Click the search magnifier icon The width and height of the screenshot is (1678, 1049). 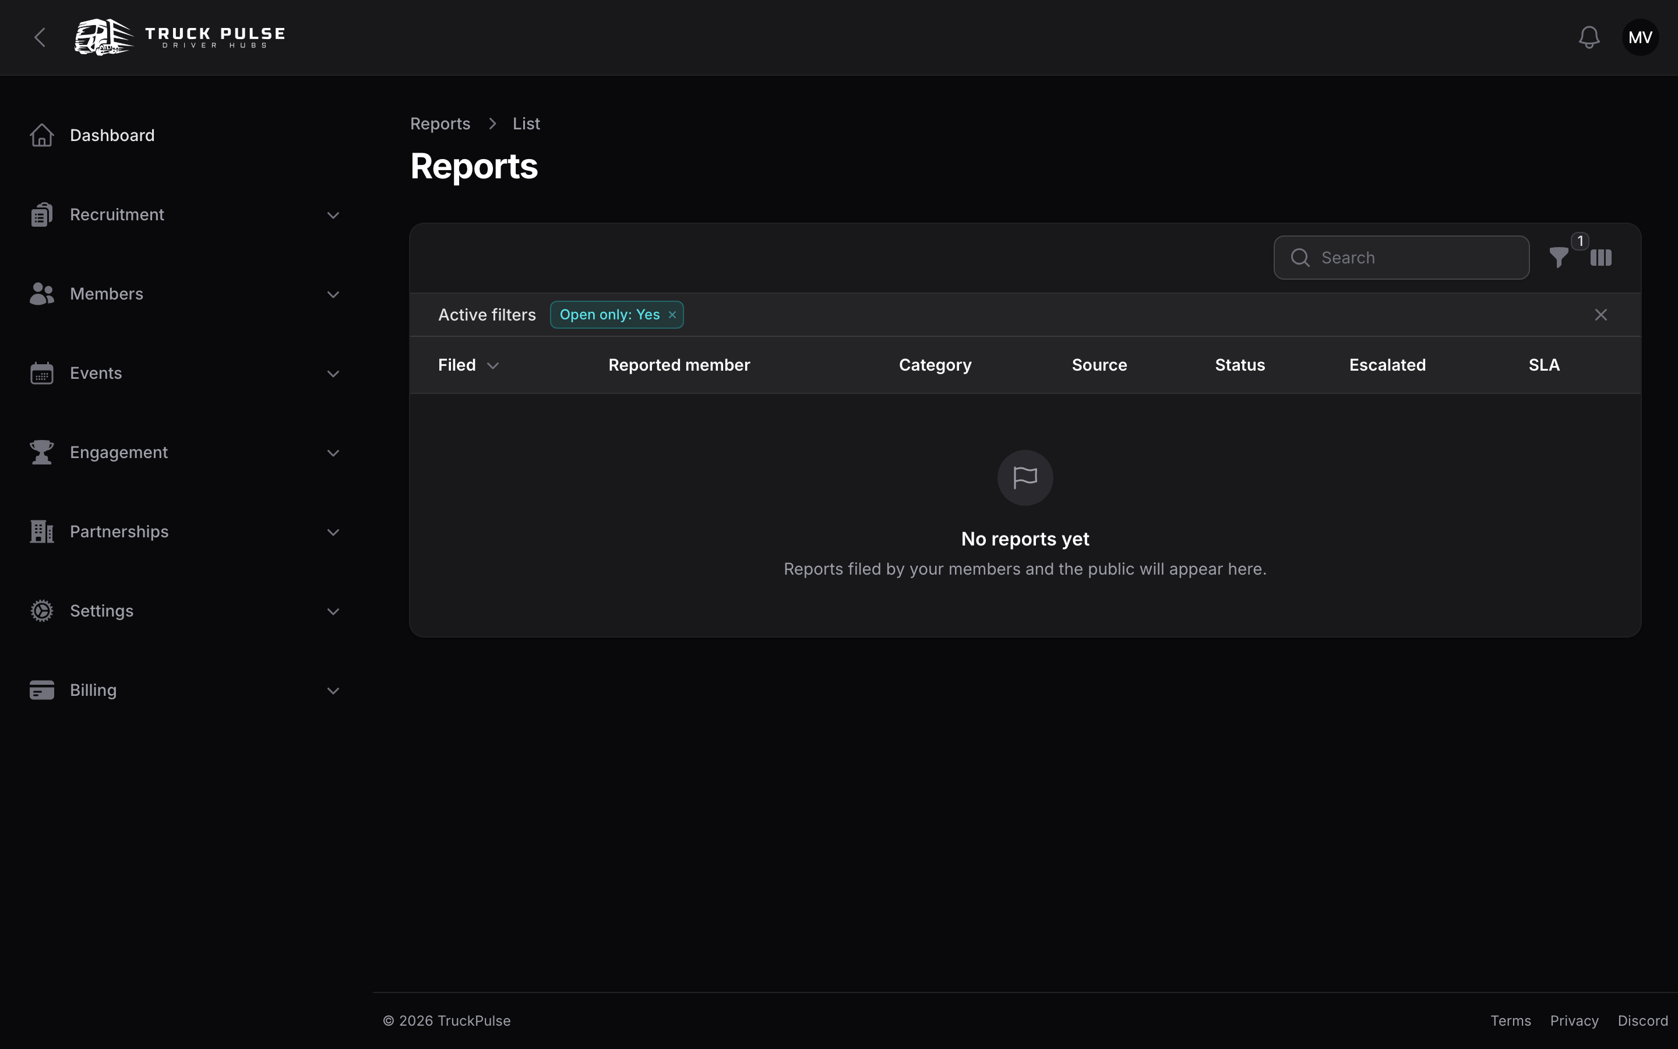[1300, 258]
